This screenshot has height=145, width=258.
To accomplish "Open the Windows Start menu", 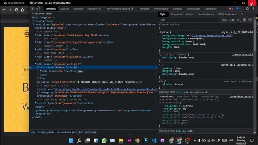I will (x=71, y=141).
